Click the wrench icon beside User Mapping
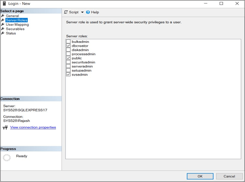245x182 pixels. 3,24
